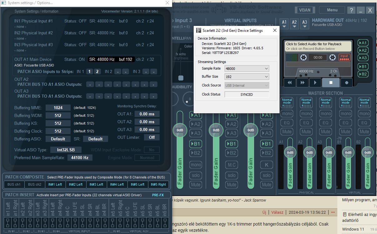Toggle the ▶A3 routing button beside the cassette
Viewport: 377px width, 234px height.
click(363, 58)
